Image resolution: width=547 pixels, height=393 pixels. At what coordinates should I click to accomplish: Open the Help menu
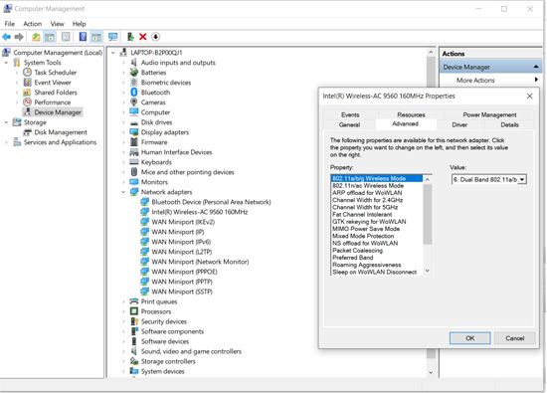[80, 24]
